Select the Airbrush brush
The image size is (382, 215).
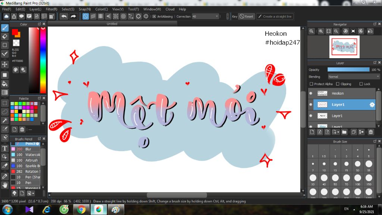(x=26, y=160)
